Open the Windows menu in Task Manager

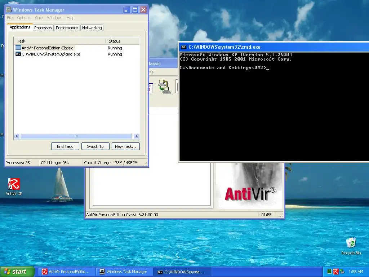(x=55, y=18)
